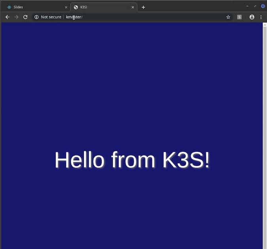Open the Chrome three-dot menu

pos(261,17)
